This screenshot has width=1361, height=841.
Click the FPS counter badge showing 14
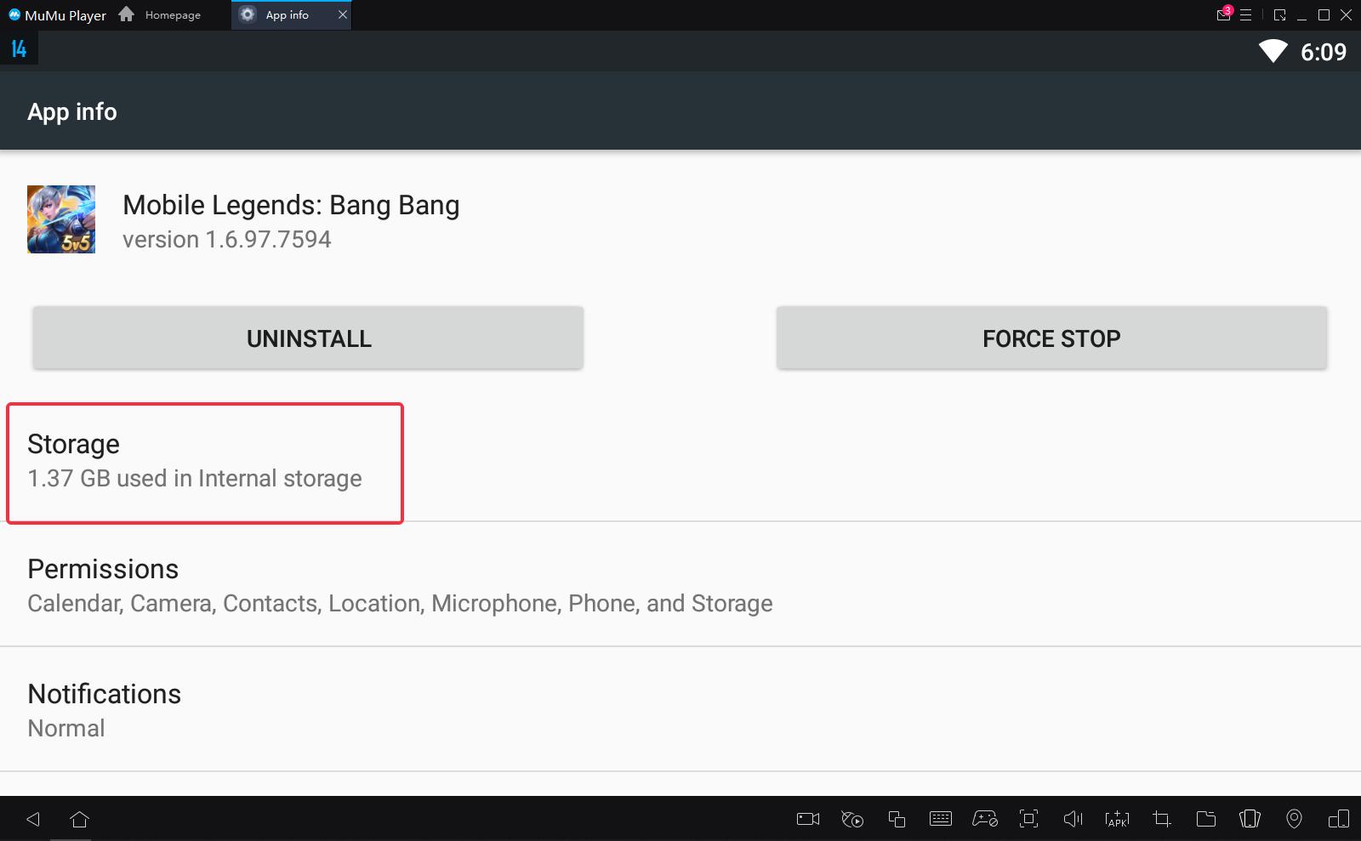19,49
